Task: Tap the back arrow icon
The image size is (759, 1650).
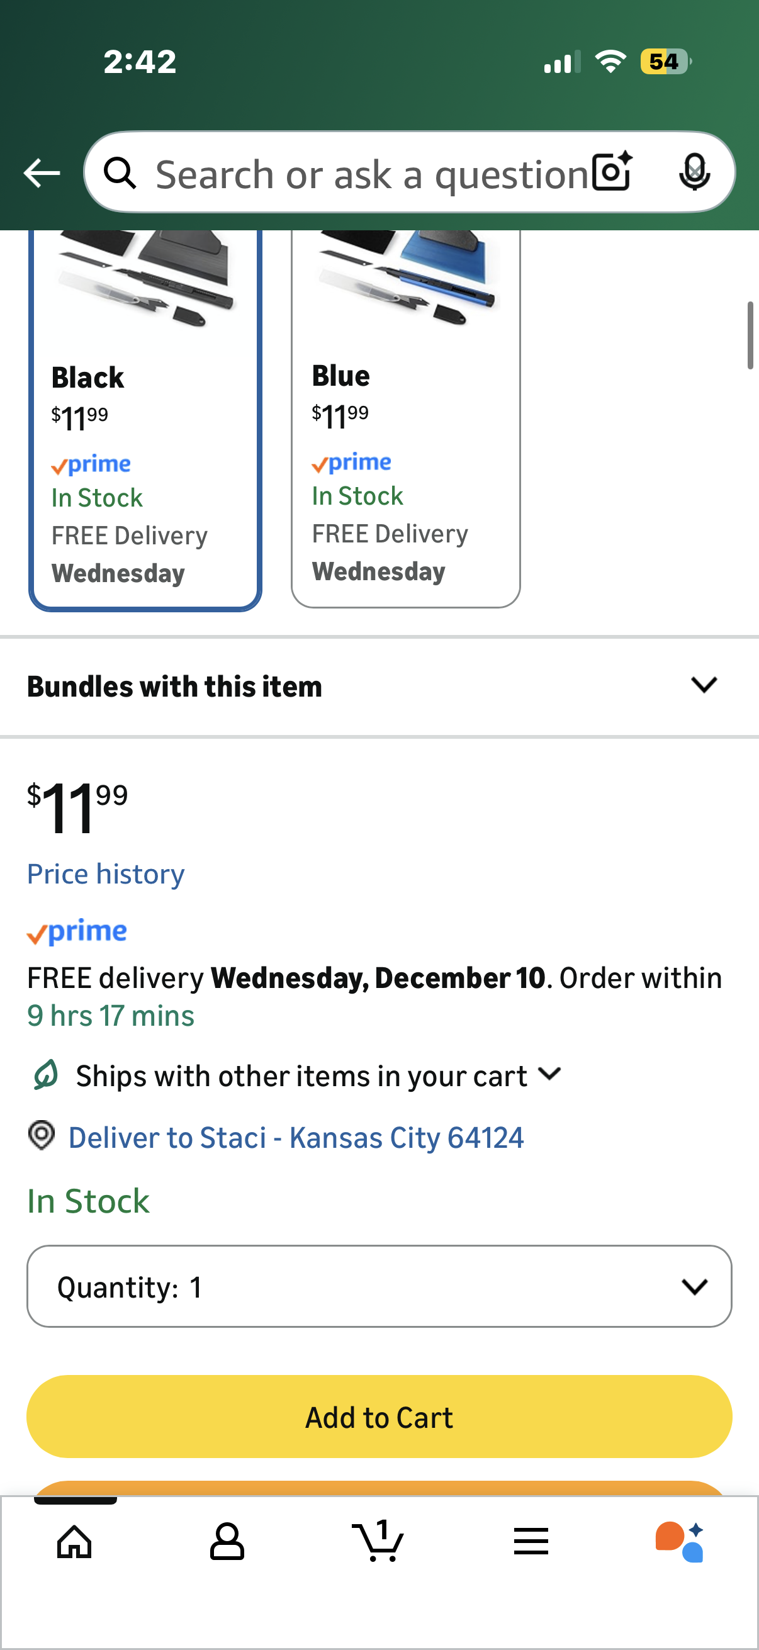Action: click(x=42, y=173)
